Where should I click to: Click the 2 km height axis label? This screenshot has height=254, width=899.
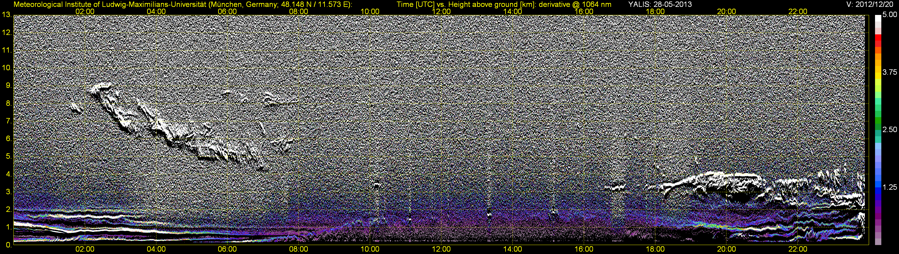point(9,209)
